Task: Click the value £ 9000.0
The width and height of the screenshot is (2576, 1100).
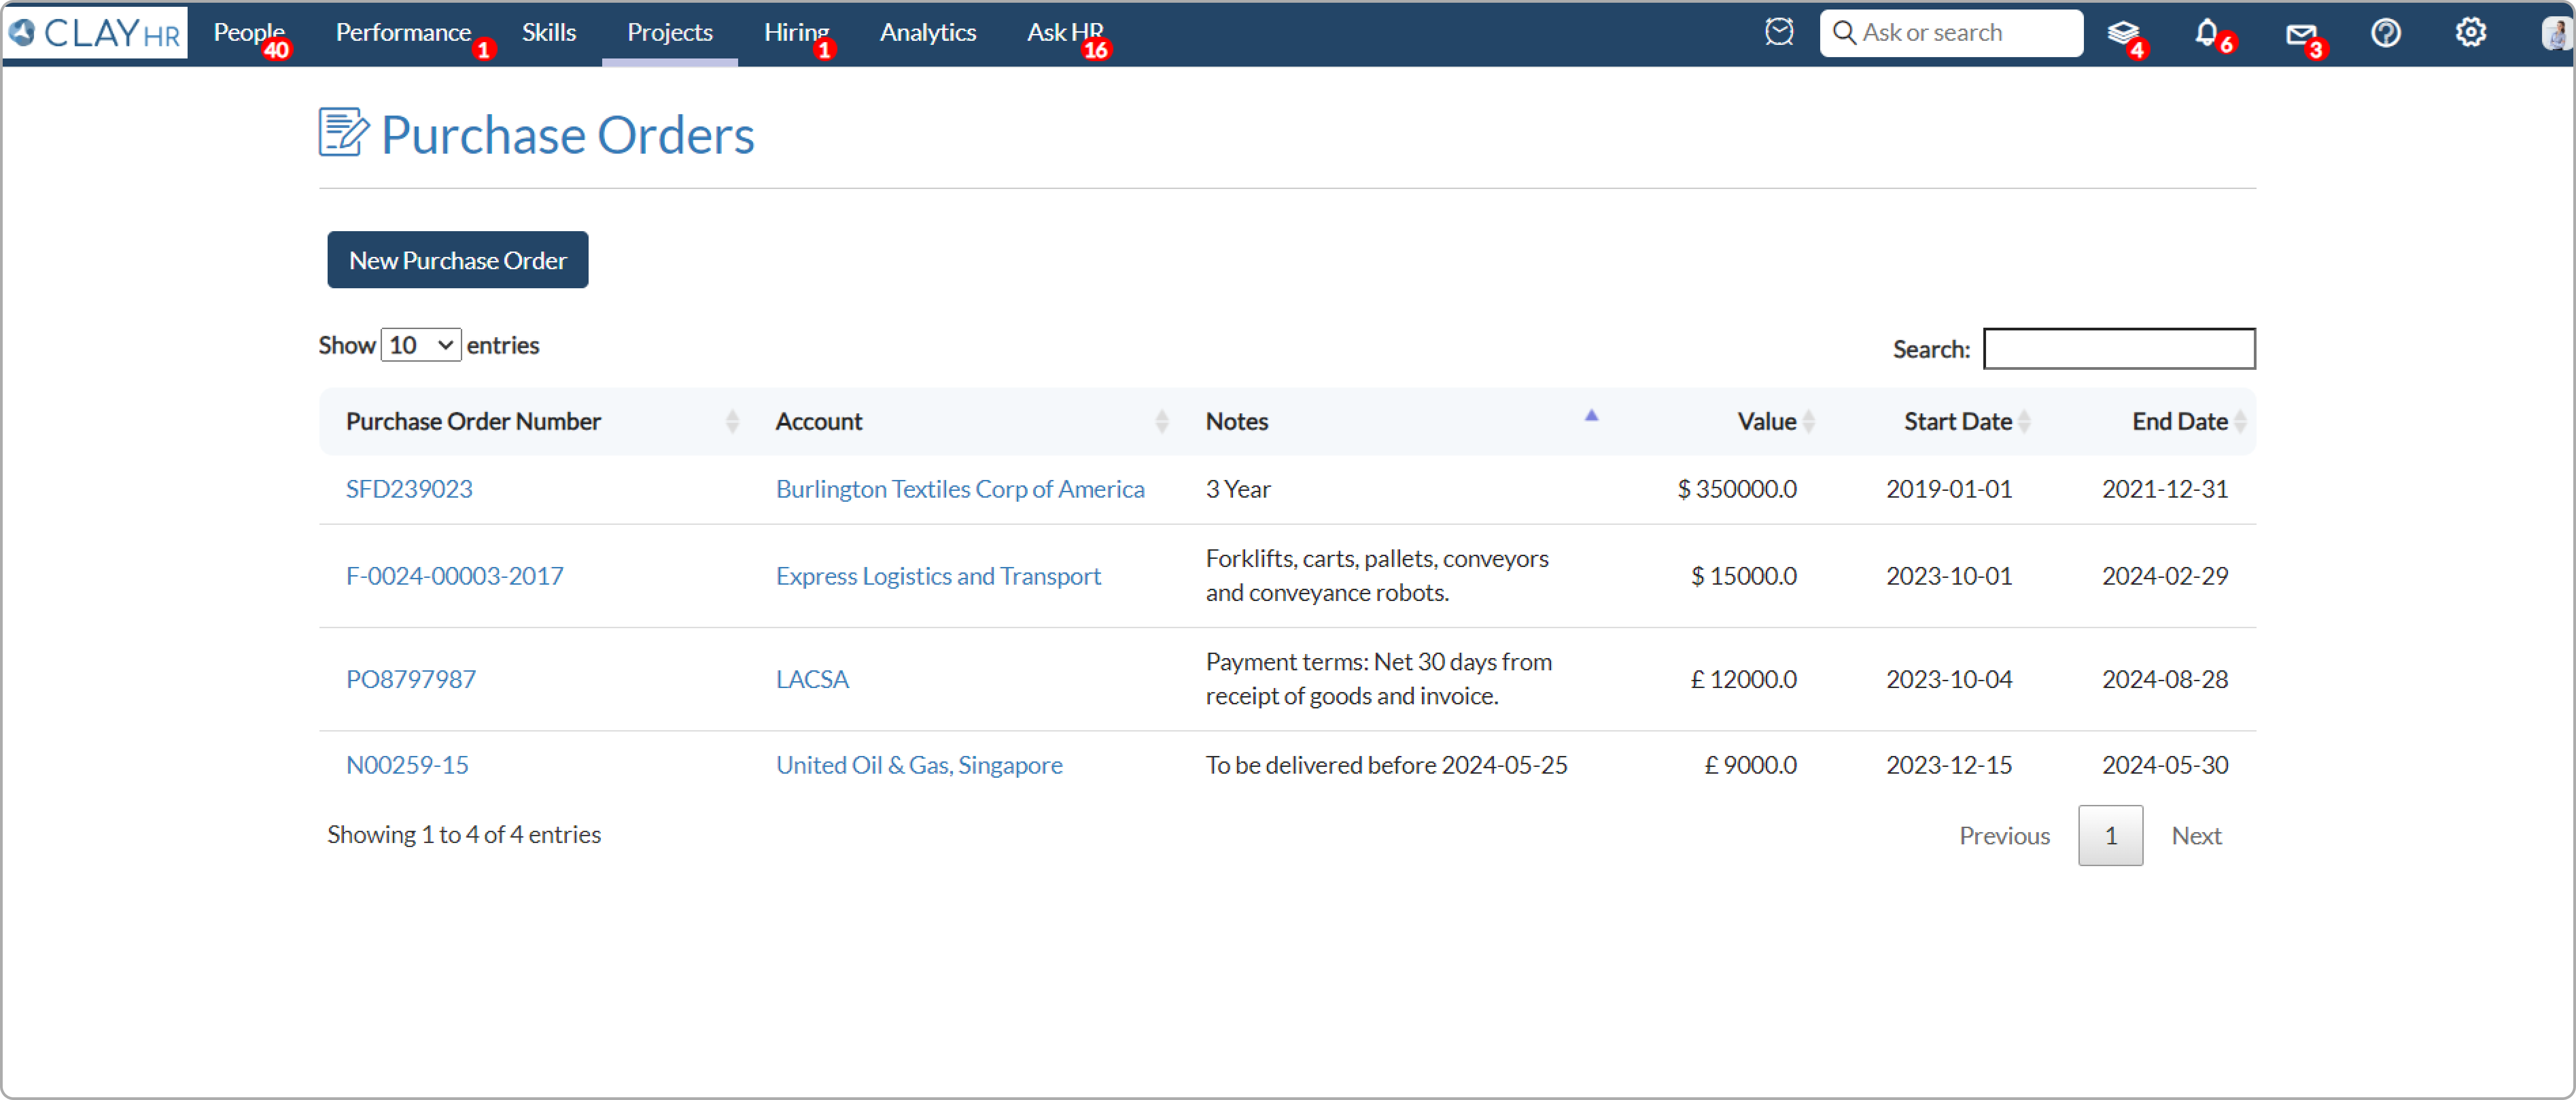Action: coord(1751,765)
